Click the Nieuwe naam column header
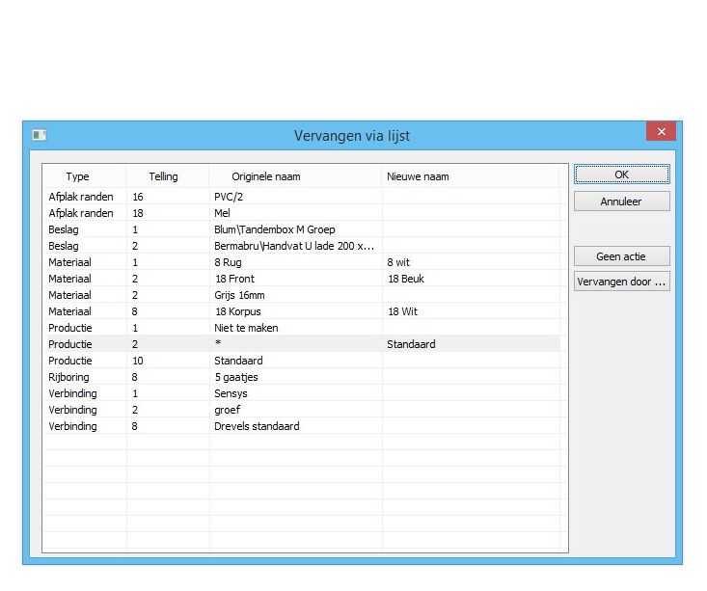The height and width of the screenshot is (591, 707). coord(418,176)
